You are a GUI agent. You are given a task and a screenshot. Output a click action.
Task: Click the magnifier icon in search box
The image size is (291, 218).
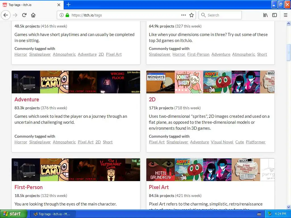(x=203, y=15)
